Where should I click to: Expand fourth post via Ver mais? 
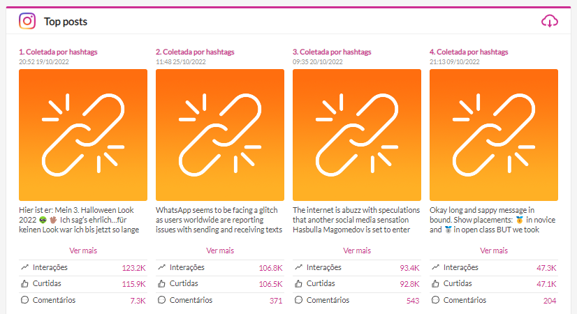[494, 251]
